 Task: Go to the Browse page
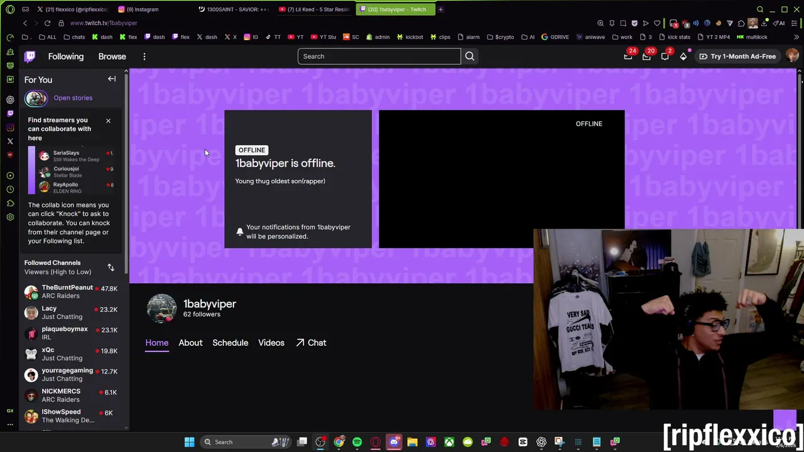click(112, 56)
